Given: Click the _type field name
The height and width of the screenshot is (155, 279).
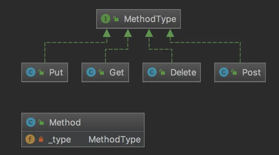Looking at the screenshot, I should 60,140.
